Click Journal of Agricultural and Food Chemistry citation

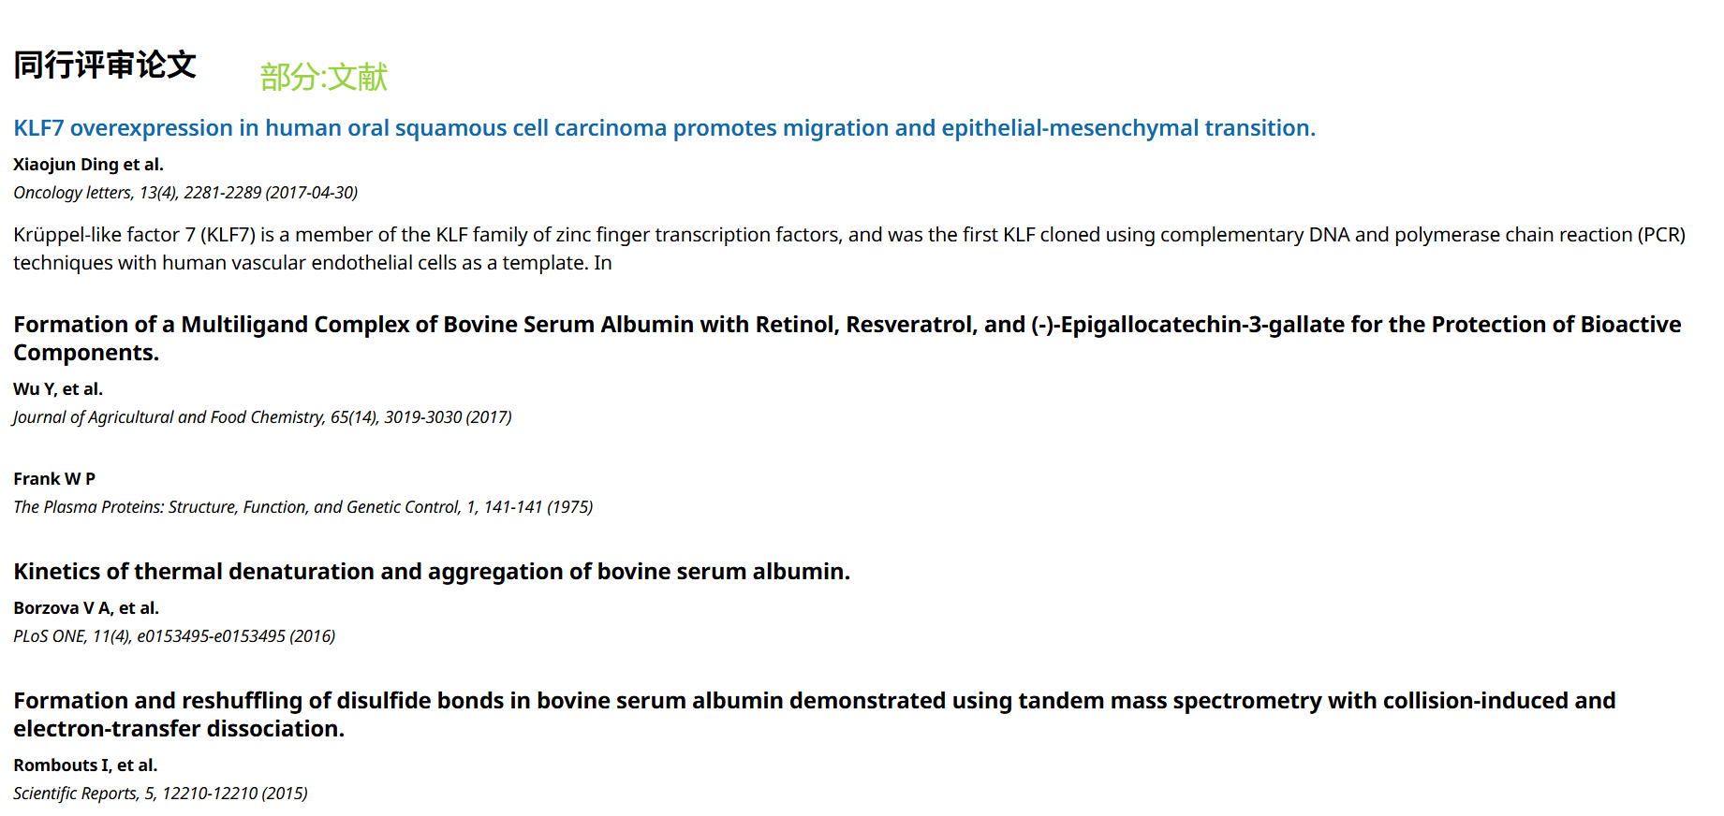click(x=169, y=417)
